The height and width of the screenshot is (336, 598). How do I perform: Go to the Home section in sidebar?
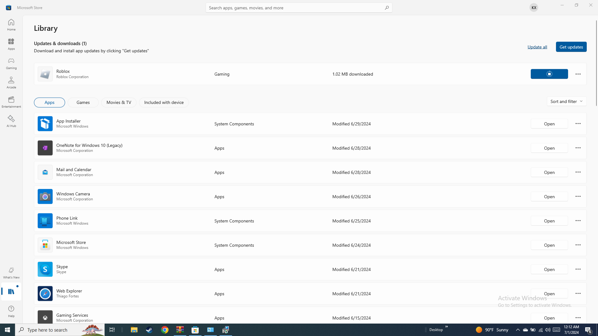[11, 25]
